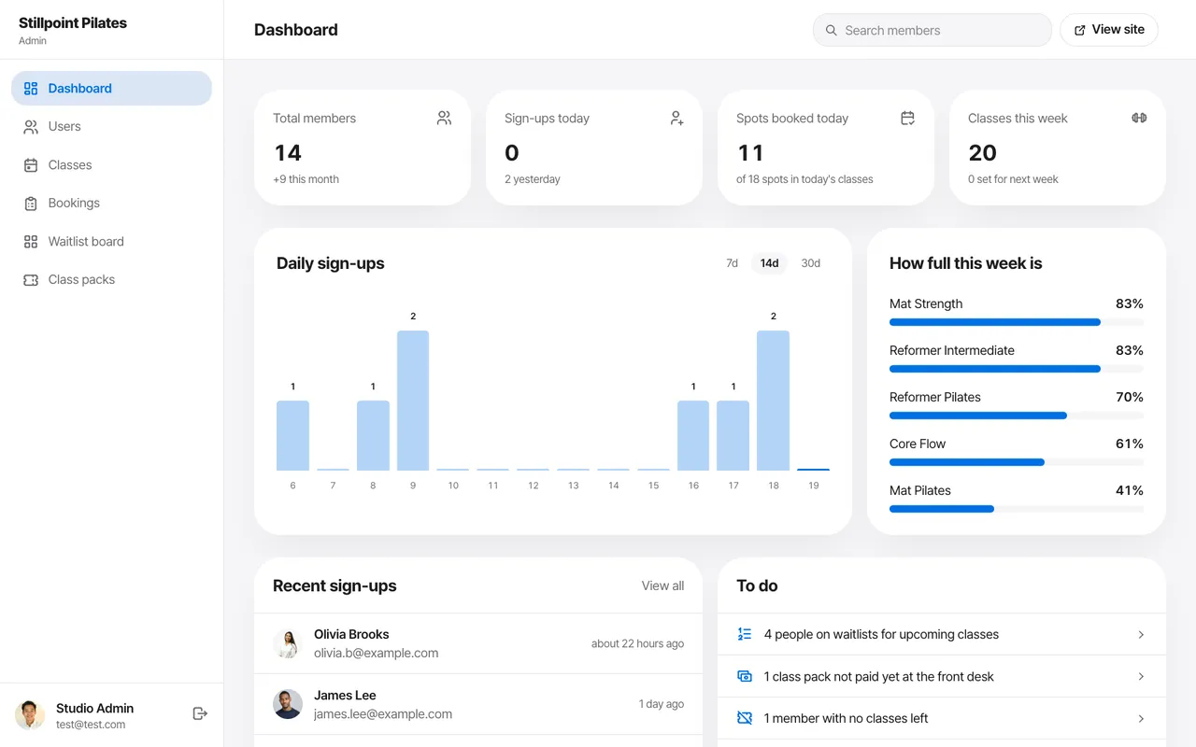1196x747 pixels.
Task: Open the Users page label in sidebar
Action: [64, 126]
